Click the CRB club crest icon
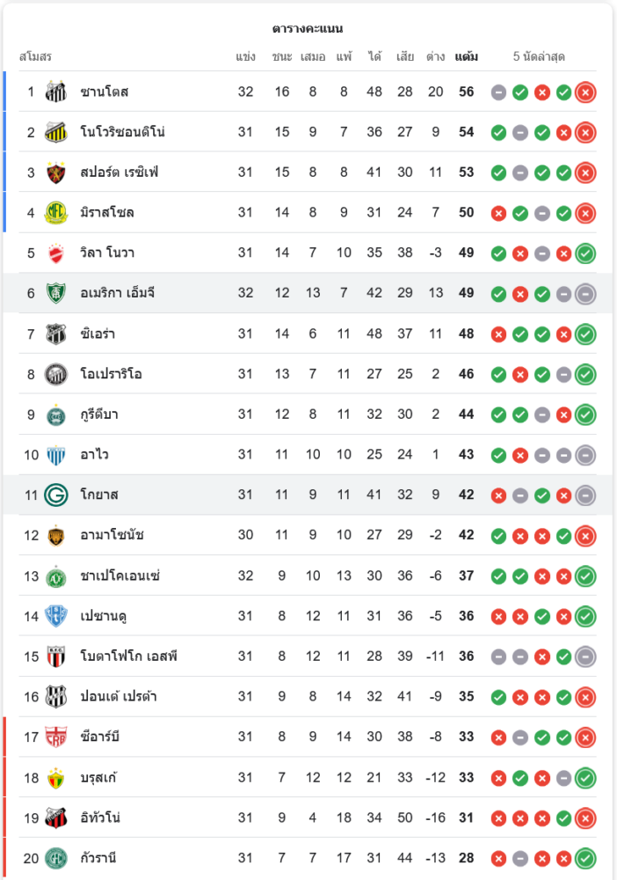Viewport: 617px width, 880px height. pyautogui.click(x=56, y=737)
